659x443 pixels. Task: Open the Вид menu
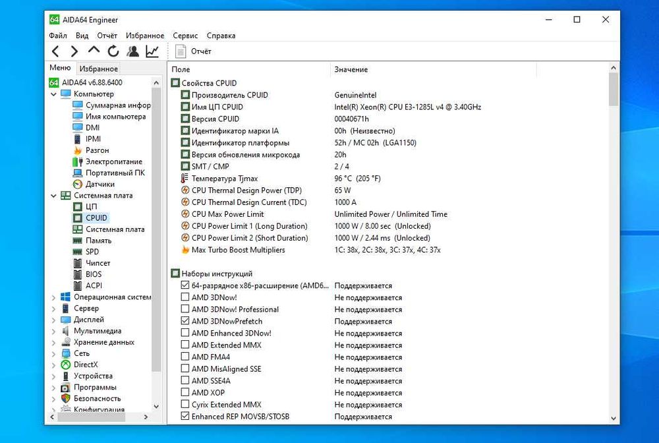(x=82, y=36)
